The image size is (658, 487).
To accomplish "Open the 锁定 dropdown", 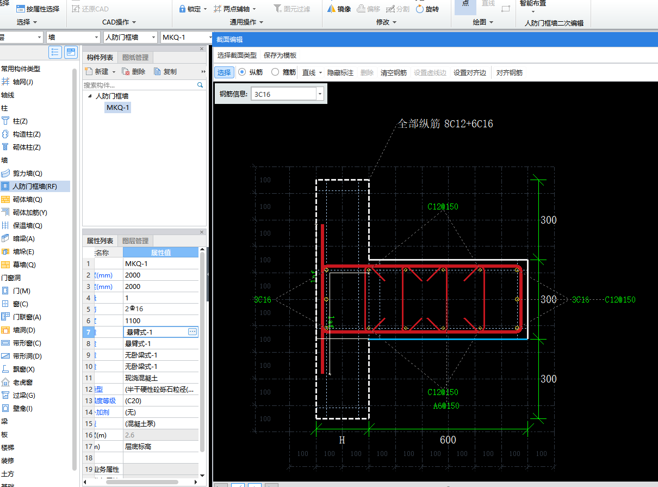I will 205,9.
